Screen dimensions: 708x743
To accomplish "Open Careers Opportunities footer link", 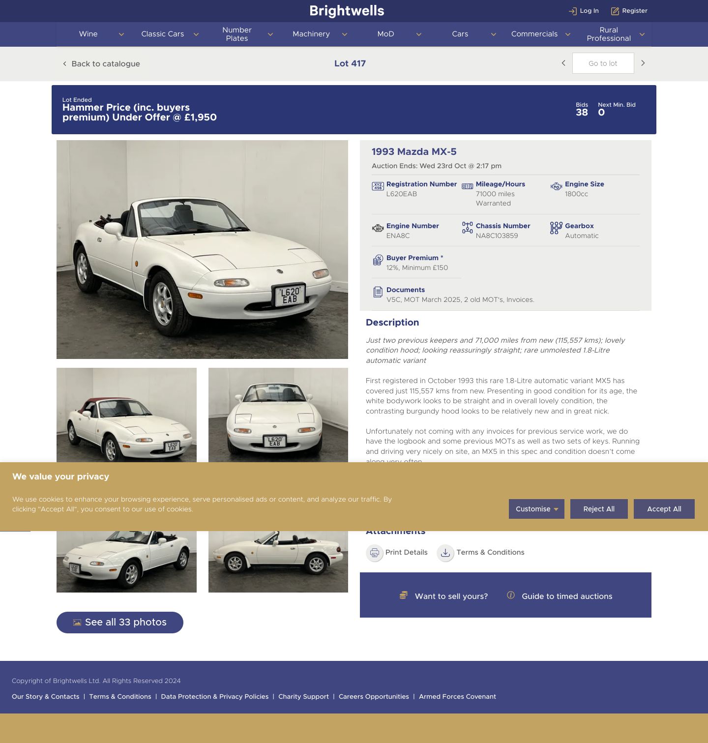I will pyautogui.click(x=374, y=697).
